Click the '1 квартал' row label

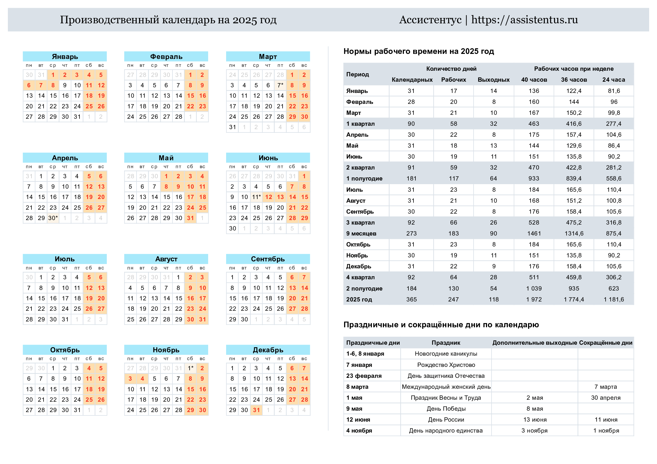(x=360, y=124)
